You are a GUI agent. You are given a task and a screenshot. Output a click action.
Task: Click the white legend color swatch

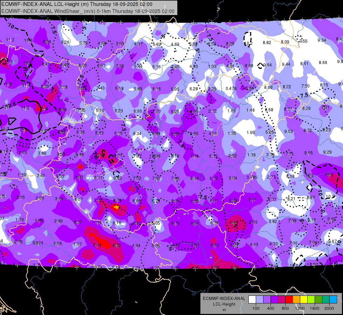(x=252, y=299)
